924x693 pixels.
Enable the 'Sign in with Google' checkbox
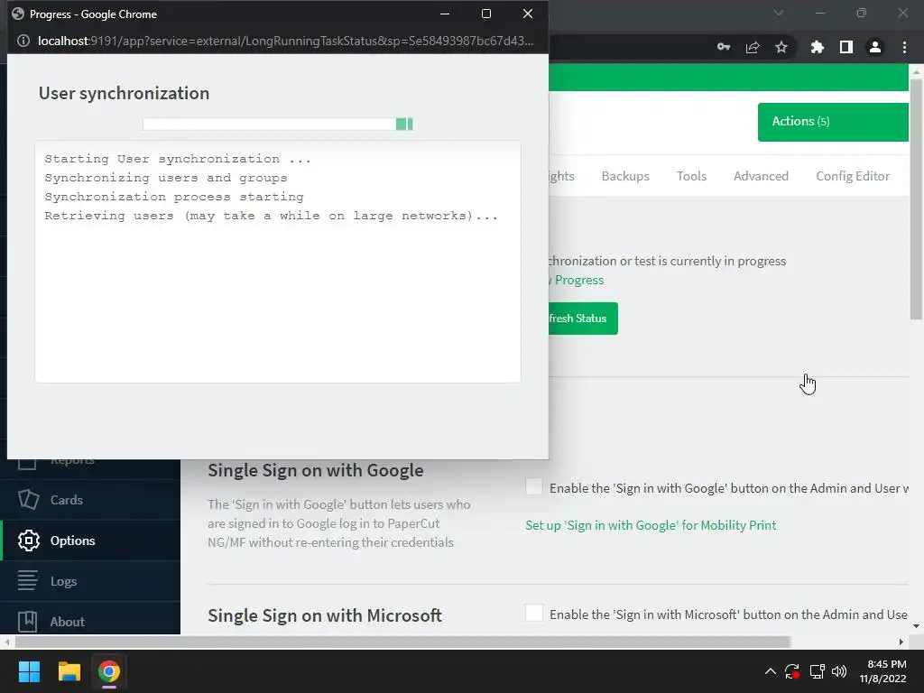534,486
